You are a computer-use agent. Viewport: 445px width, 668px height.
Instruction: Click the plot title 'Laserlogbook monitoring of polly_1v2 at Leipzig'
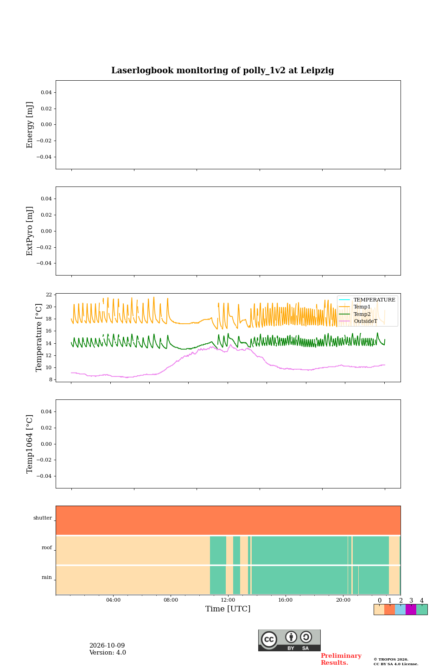pos(222,71)
